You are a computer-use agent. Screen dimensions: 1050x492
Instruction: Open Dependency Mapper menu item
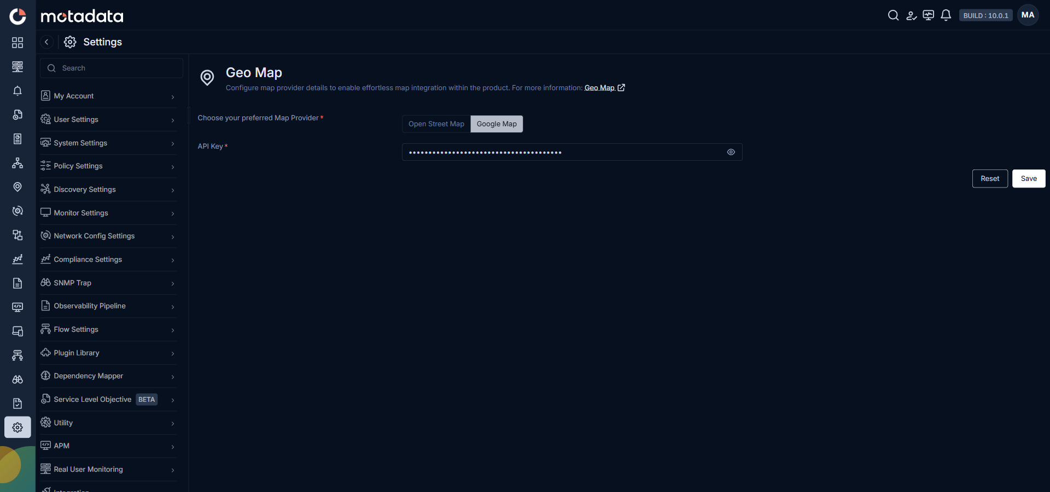[108, 376]
